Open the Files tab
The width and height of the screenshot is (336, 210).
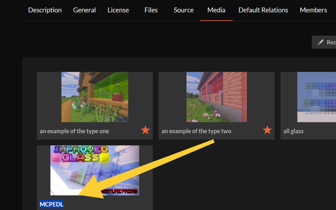pyautogui.click(x=151, y=10)
